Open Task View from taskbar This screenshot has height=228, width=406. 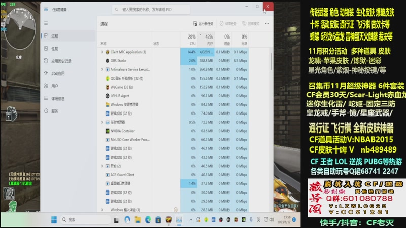coord(117,220)
